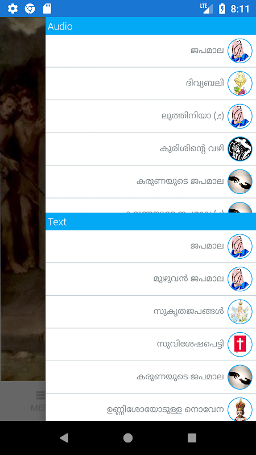Open കുരിശിന്റെ വഴി audio entry
The image size is (256, 455).
pyautogui.click(x=151, y=149)
